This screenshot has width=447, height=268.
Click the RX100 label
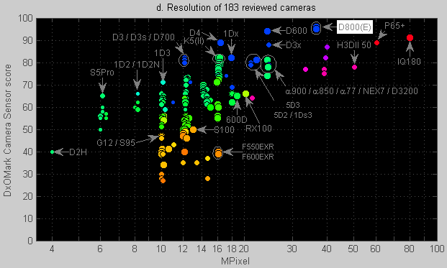[x=258, y=129]
